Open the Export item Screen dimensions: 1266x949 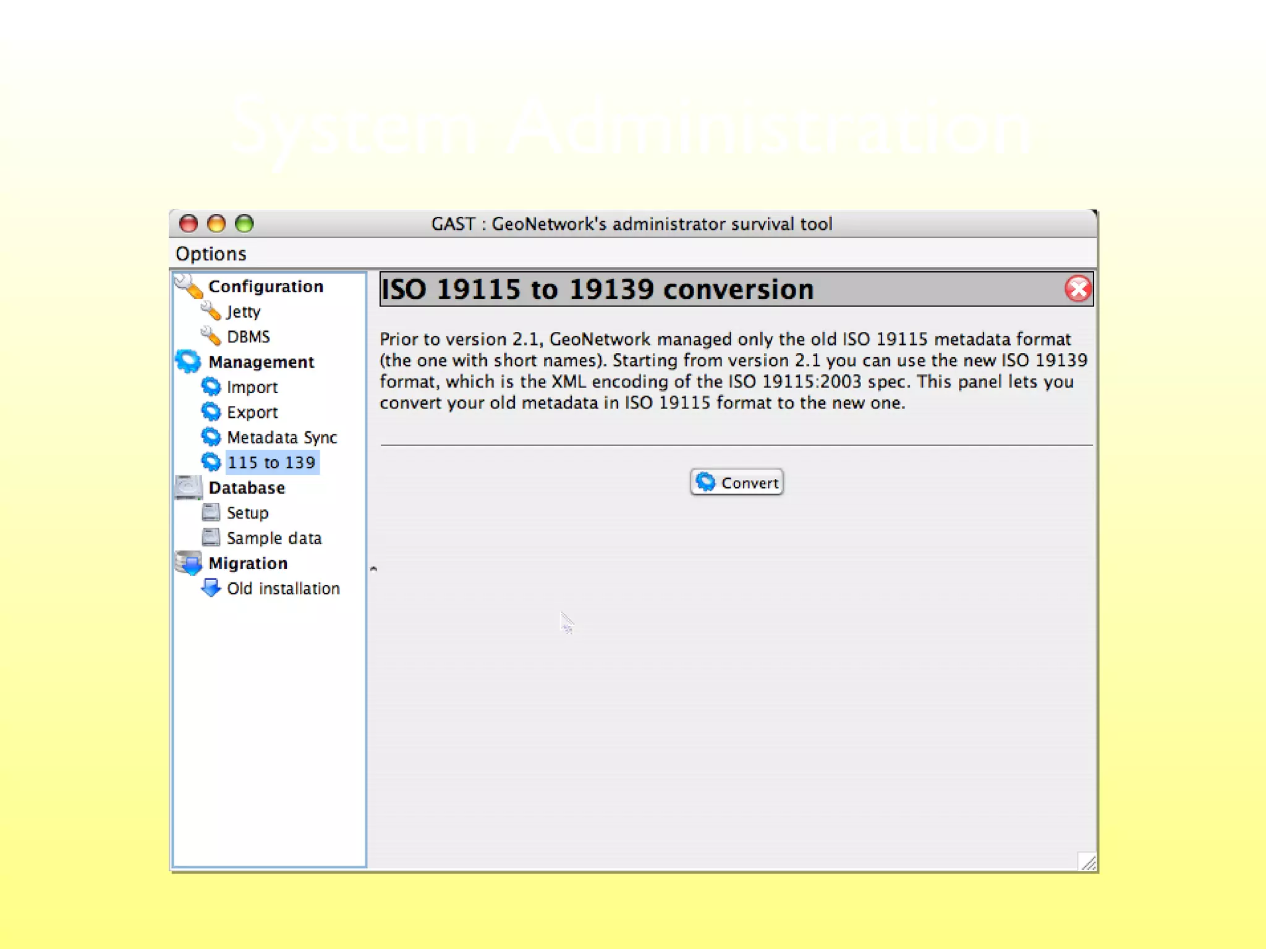252,412
